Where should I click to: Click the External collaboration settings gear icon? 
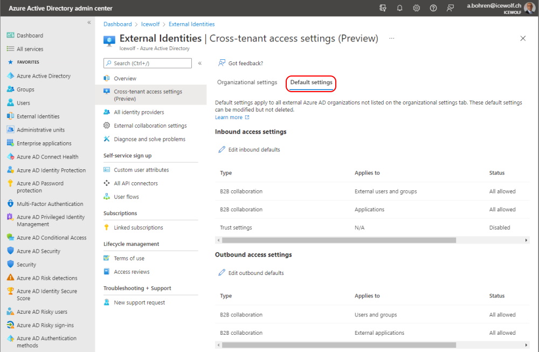coord(107,126)
